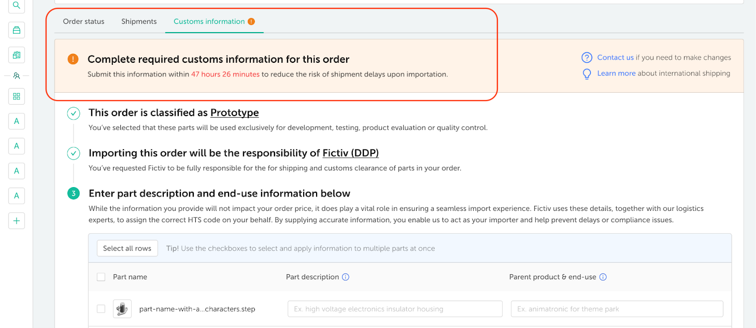This screenshot has width=756, height=328.
Task: Toggle the header checkbox beside Part name
Action: (x=101, y=277)
